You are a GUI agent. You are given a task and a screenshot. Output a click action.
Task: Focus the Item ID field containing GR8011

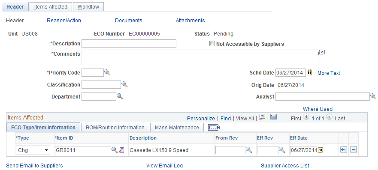[83, 150]
